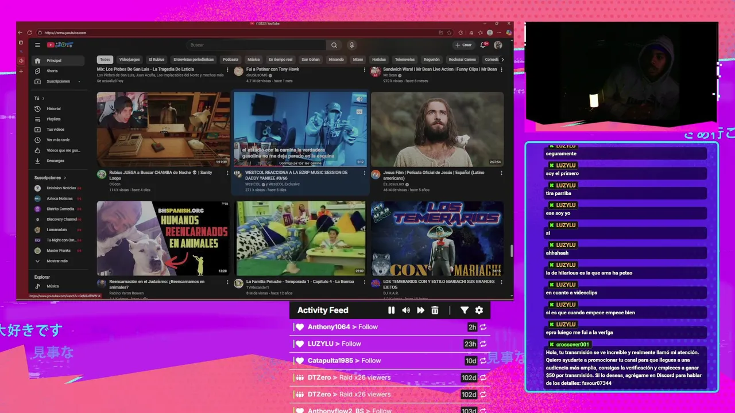
Task: Focus the Buscar search field
Action: [x=257, y=45]
